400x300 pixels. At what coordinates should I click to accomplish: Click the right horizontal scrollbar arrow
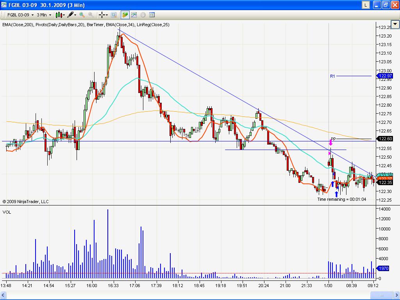coord(397,295)
